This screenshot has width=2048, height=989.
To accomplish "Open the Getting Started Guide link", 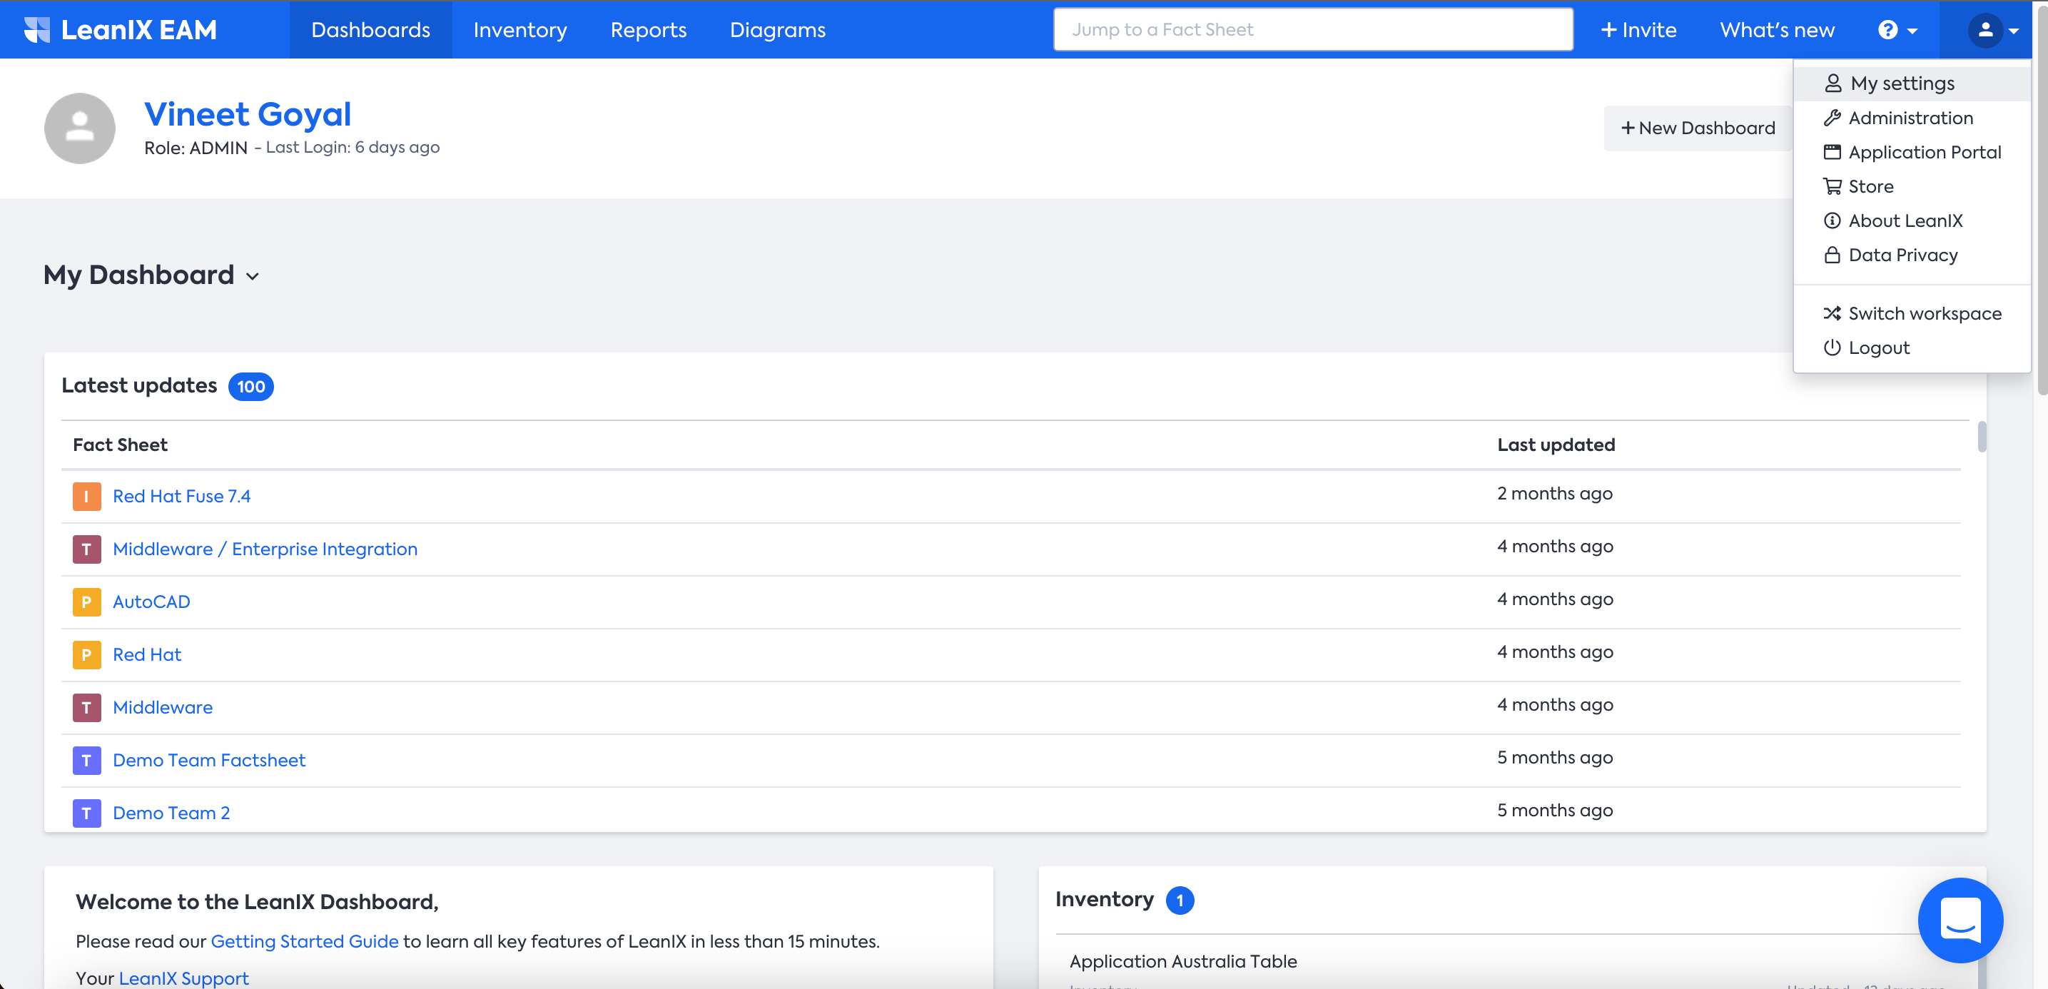I will pyautogui.click(x=305, y=941).
